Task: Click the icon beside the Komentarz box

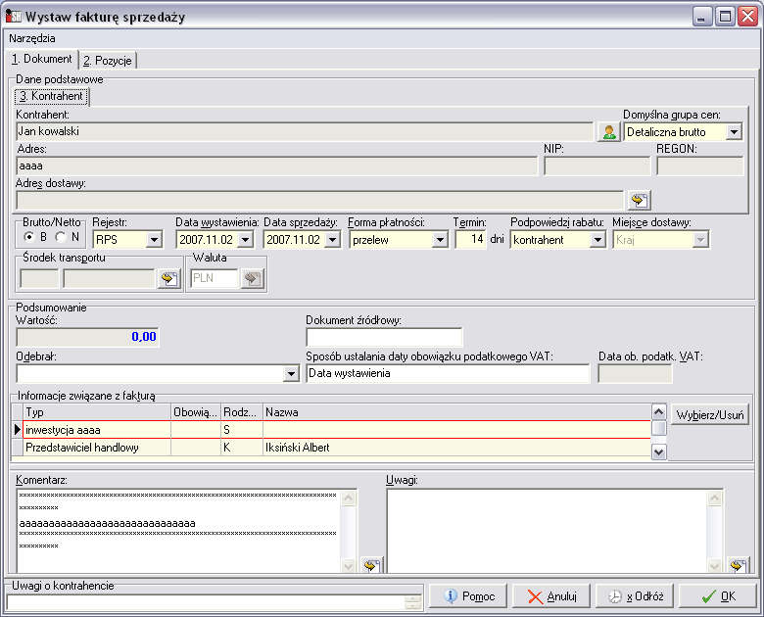Action: 372,565
